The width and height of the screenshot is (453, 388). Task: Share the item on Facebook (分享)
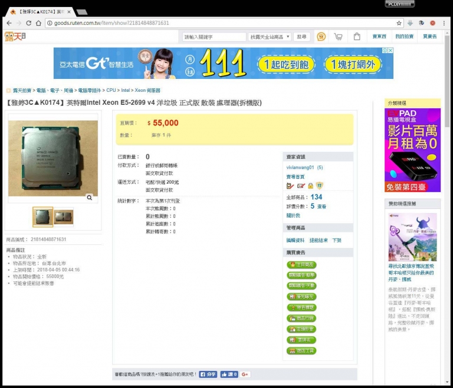pyautogui.click(x=208, y=374)
